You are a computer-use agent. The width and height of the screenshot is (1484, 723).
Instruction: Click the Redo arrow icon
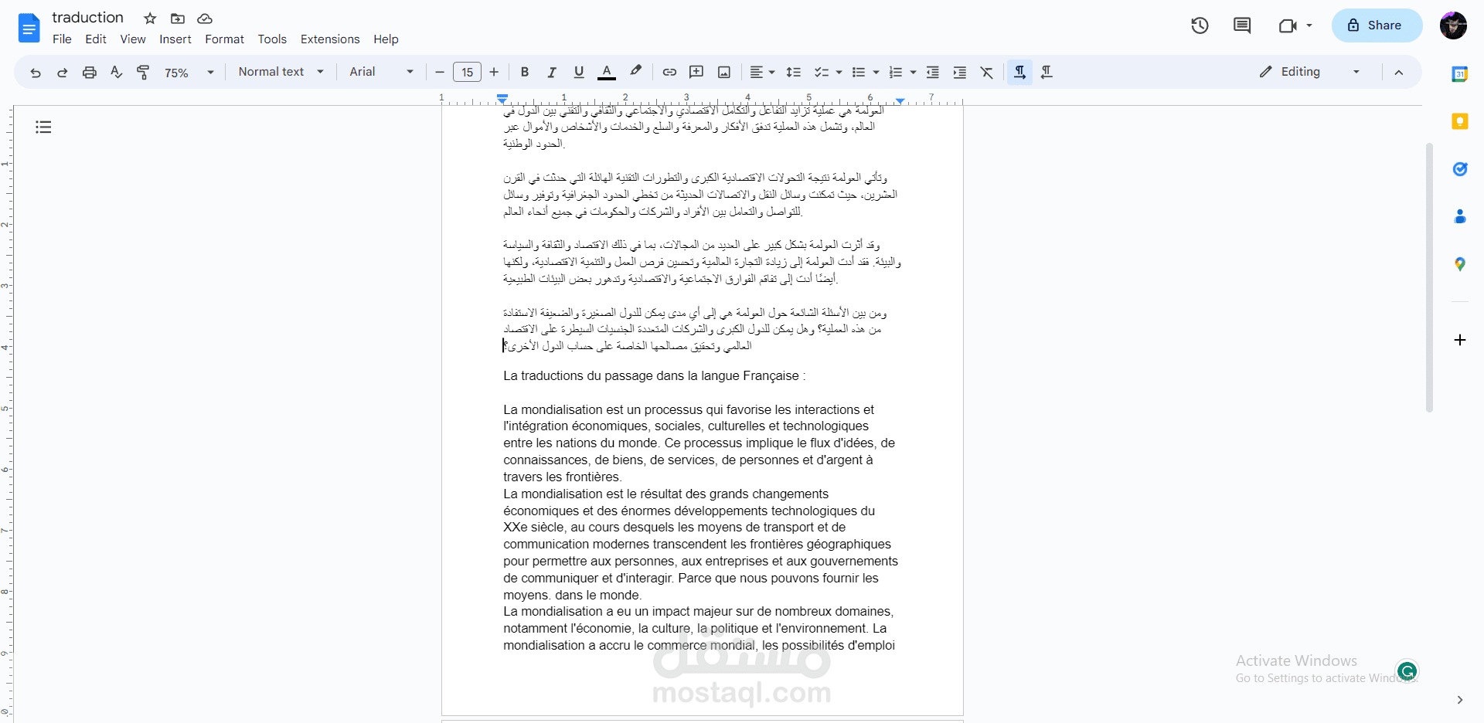63,72
